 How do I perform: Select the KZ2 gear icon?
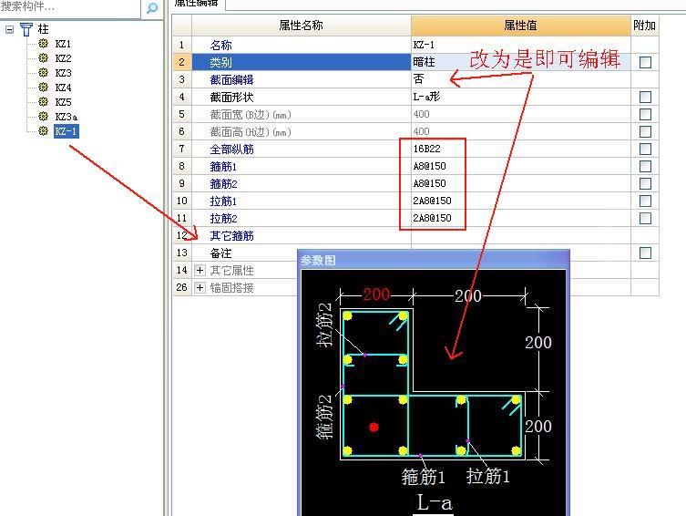point(43,57)
